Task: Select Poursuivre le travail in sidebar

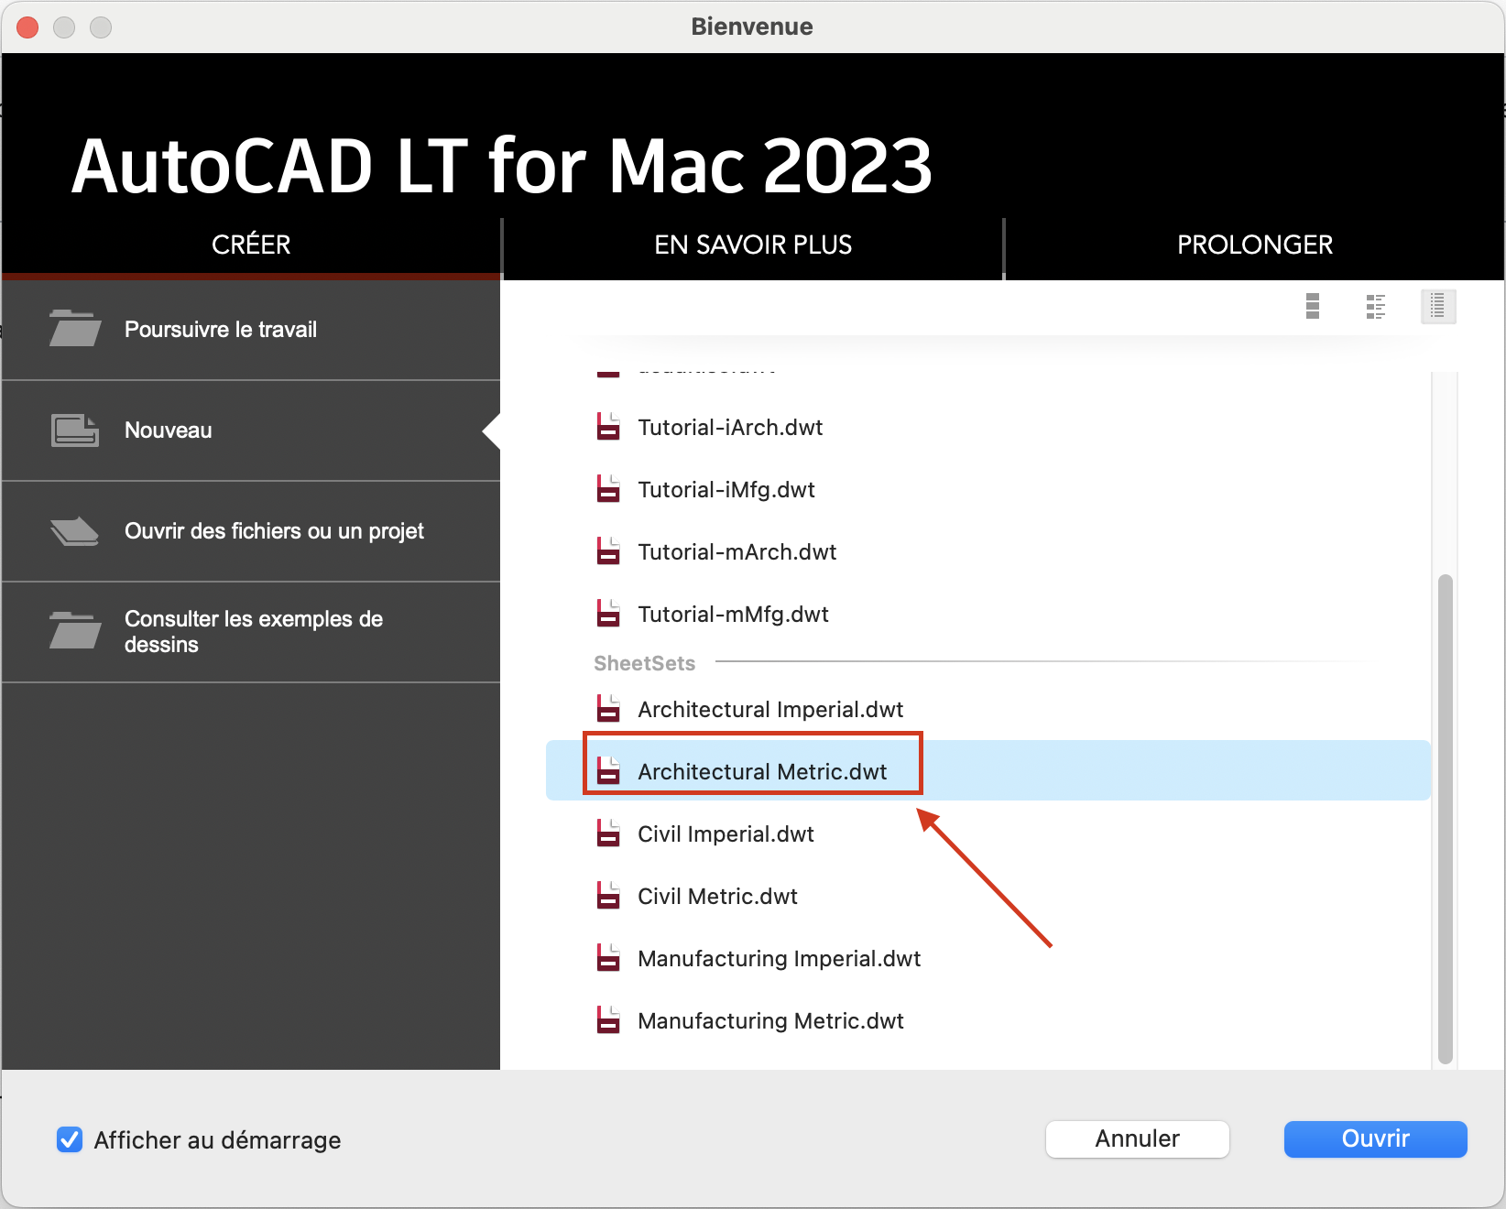Action: 251,330
